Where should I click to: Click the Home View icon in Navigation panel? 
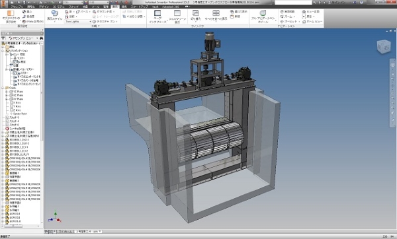(x=304, y=22)
